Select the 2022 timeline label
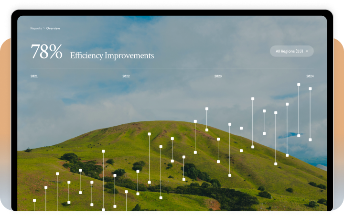The height and width of the screenshot is (217, 344). point(126,76)
